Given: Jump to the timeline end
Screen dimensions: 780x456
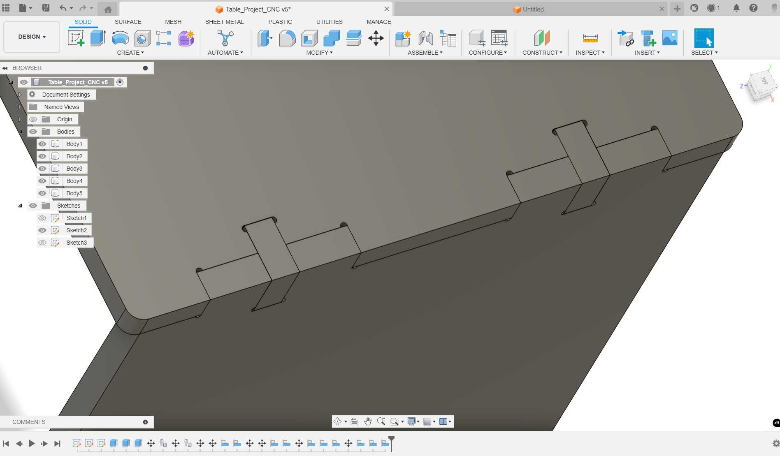Looking at the screenshot, I should [57, 443].
